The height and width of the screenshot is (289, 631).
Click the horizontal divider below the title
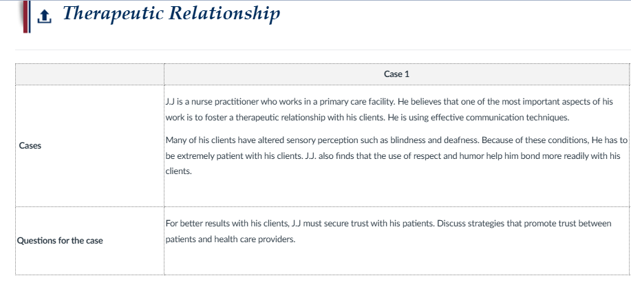pos(323,50)
